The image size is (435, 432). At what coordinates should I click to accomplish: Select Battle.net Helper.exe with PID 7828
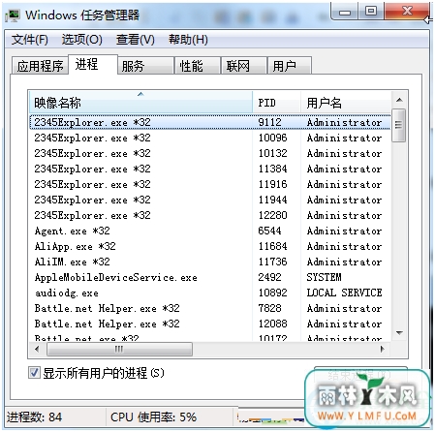(x=210, y=308)
